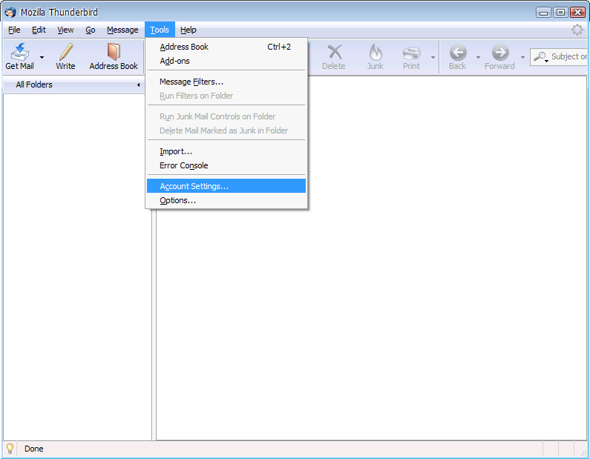The image size is (590, 459).
Task: Click the lightbulb icon in status bar
Action: (10, 449)
